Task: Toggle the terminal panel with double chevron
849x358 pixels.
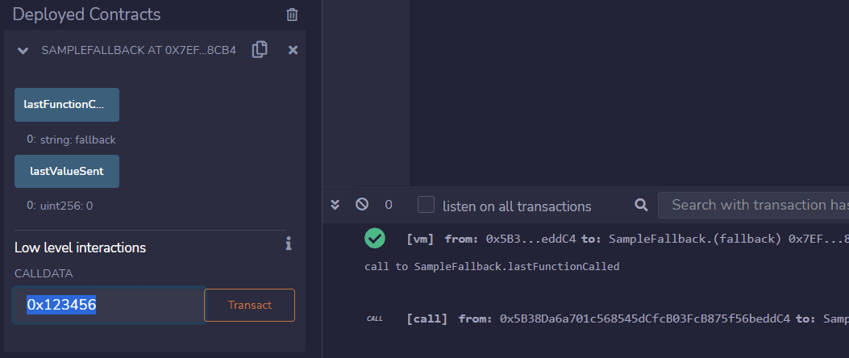Action: 335,205
